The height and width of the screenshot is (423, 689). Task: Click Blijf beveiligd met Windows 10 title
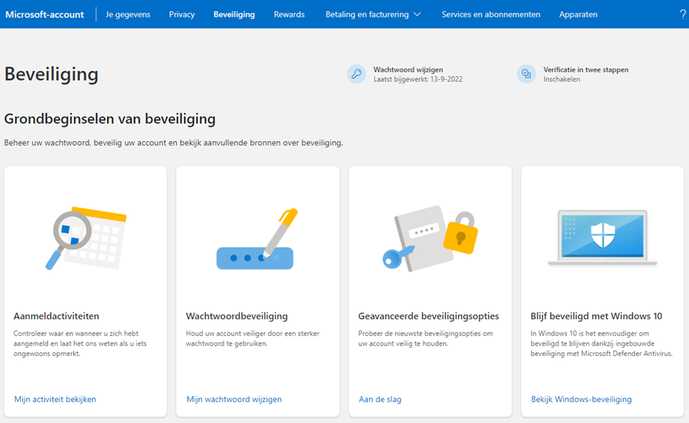coord(596,316)
